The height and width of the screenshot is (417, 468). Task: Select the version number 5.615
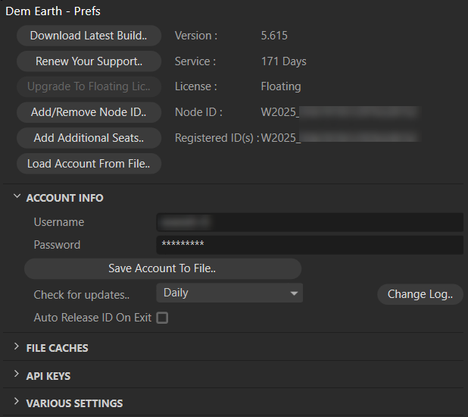(274, 36)
